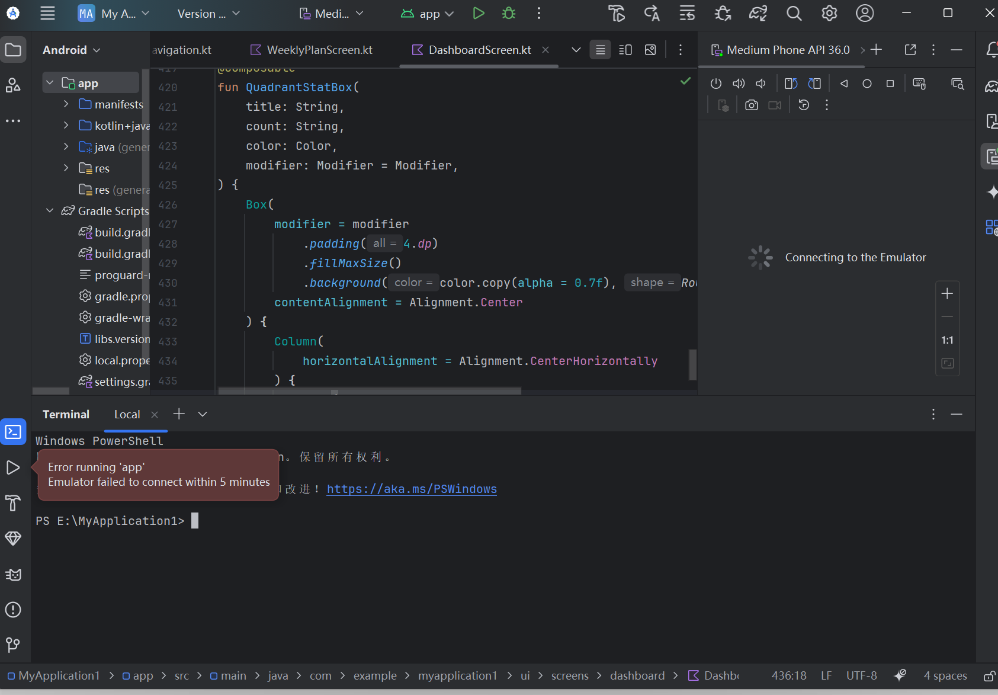
Task: Set emulator zoom to 1:1
Action: pos(948,340)
